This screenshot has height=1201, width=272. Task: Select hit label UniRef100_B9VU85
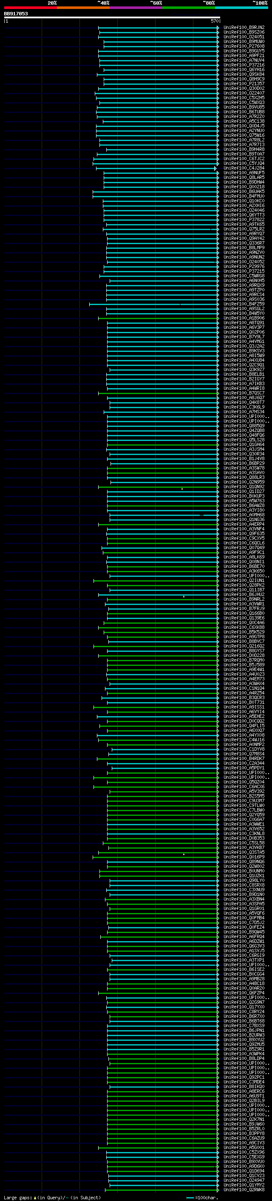244,107
